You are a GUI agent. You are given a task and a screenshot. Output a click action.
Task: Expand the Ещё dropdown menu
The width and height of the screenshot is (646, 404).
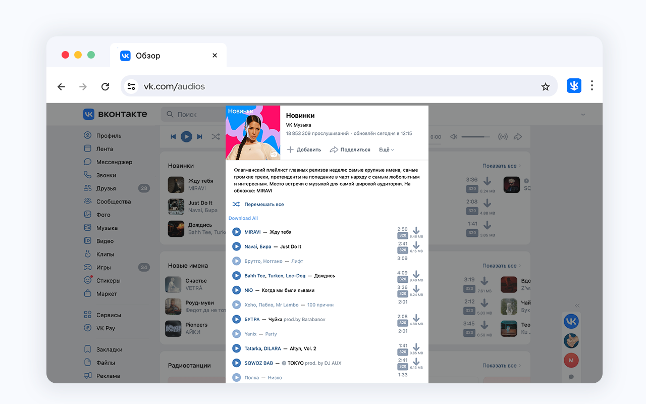(387, 149)
